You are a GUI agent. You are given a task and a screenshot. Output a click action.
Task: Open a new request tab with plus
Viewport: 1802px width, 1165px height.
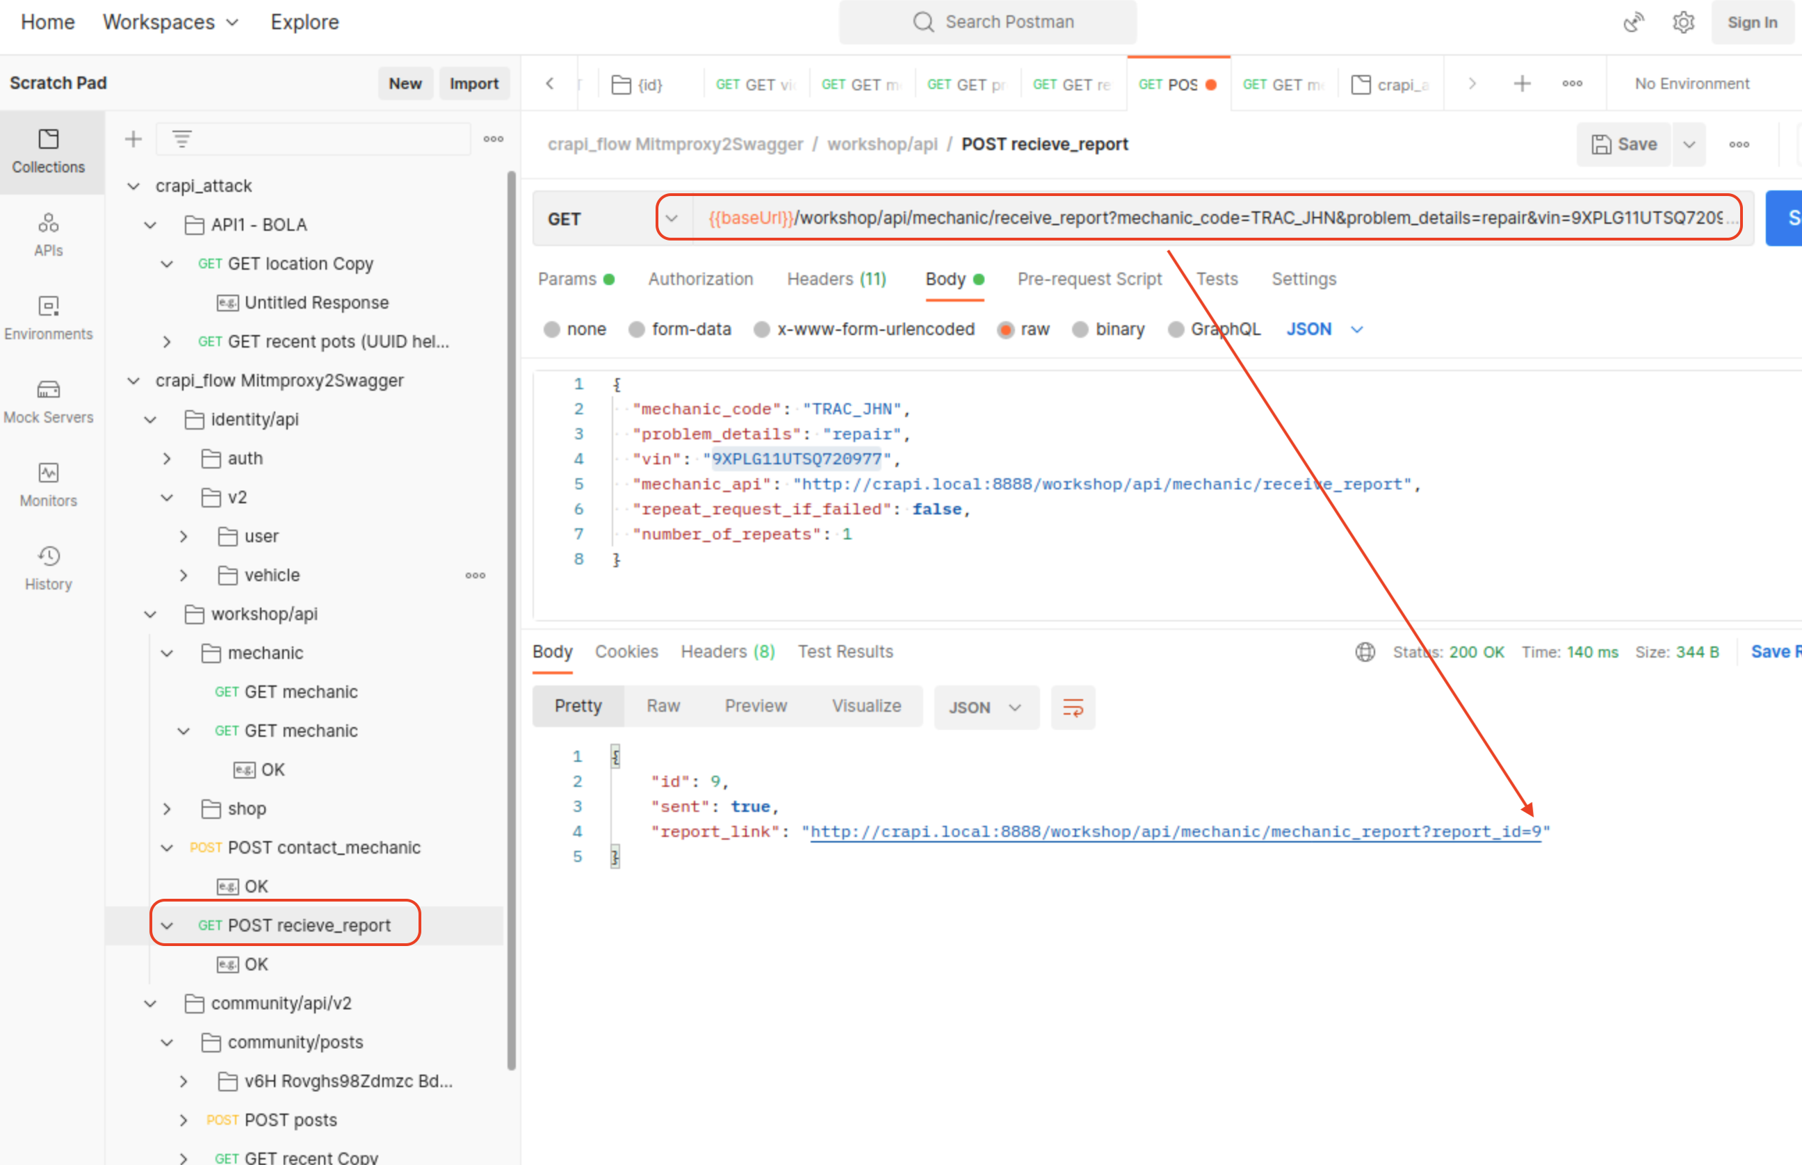[1522, 84]
